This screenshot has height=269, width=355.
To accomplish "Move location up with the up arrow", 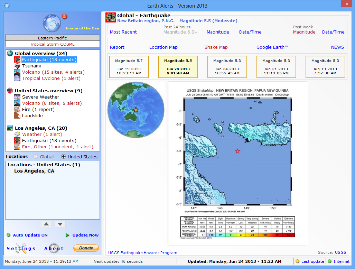I will pyautogui.click(x=46, y=224).
